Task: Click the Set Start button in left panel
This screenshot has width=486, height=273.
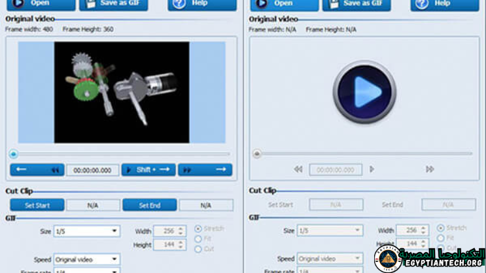Action: pyautogui.click(x=37, y=205)
